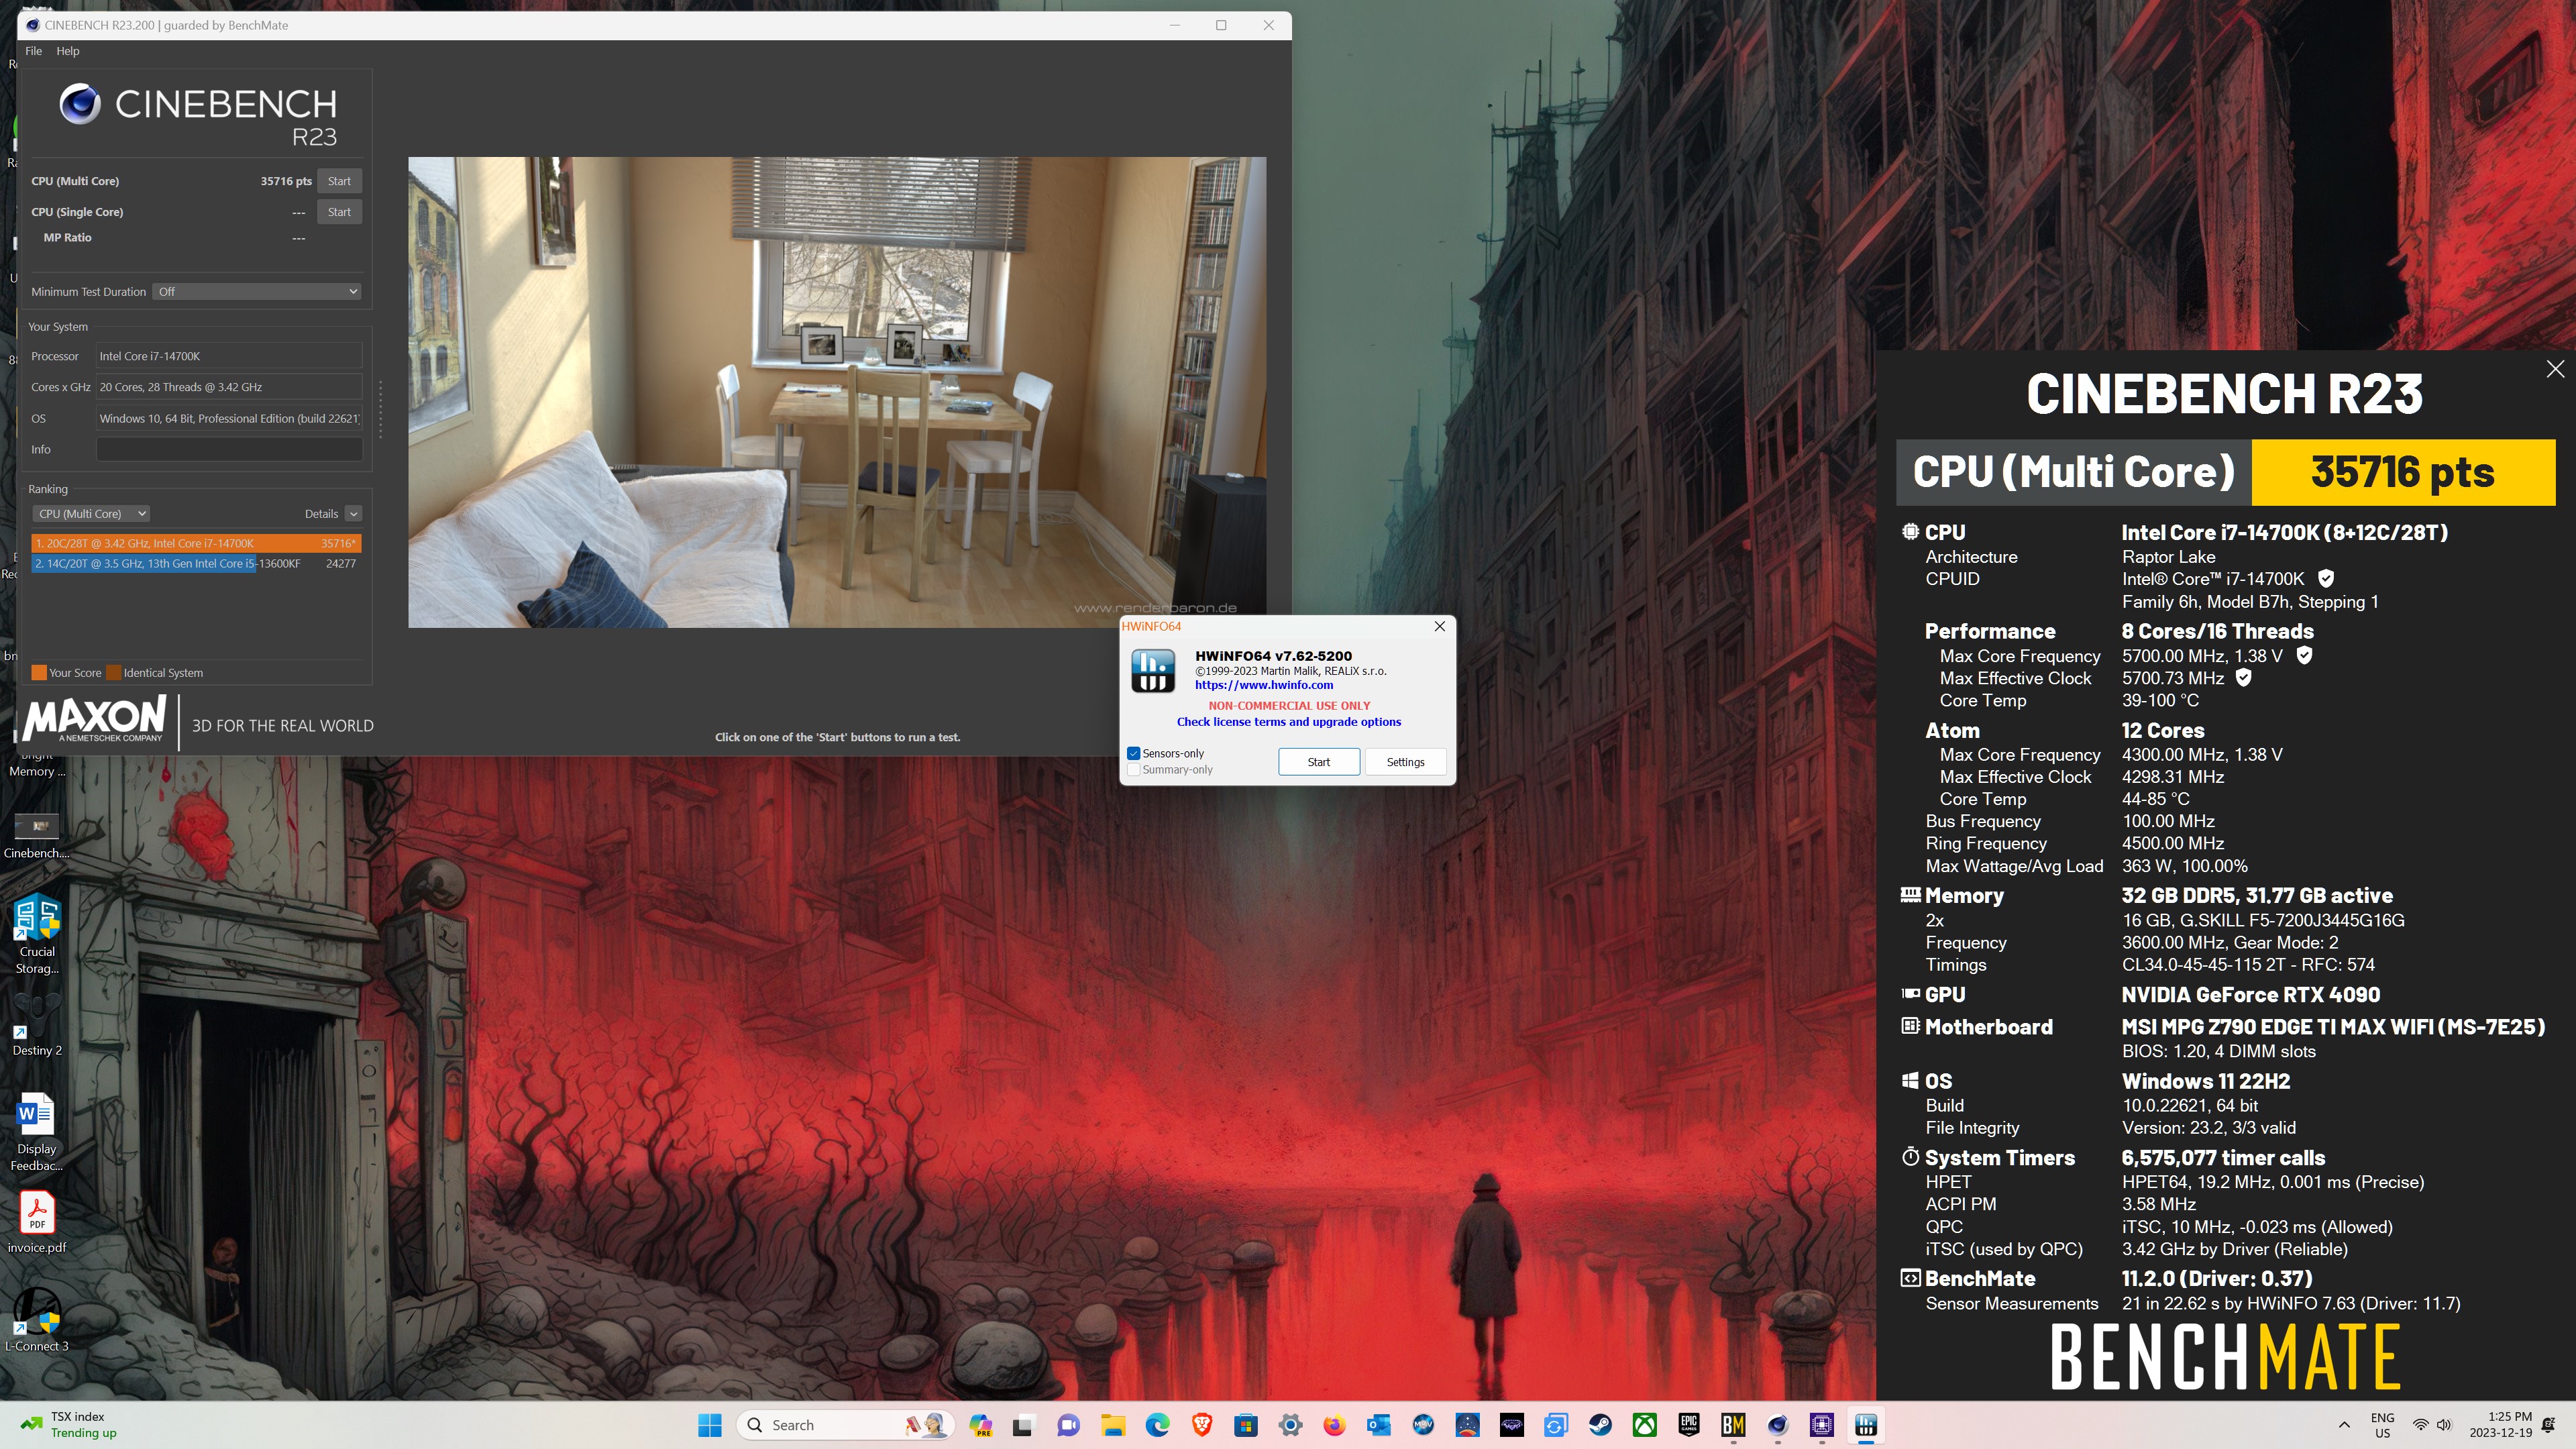Image resolution: width=2576 pixels, height=1449 pixels.
Task: Open the CPU (Multi Core) ranking dropdown
Action: pos(91,514)
